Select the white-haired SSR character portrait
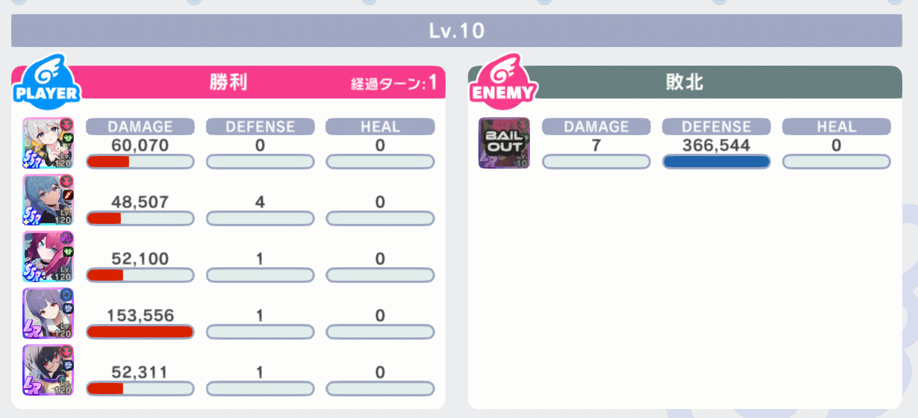The width and height of the screenshot is (918, 418). 48,143
